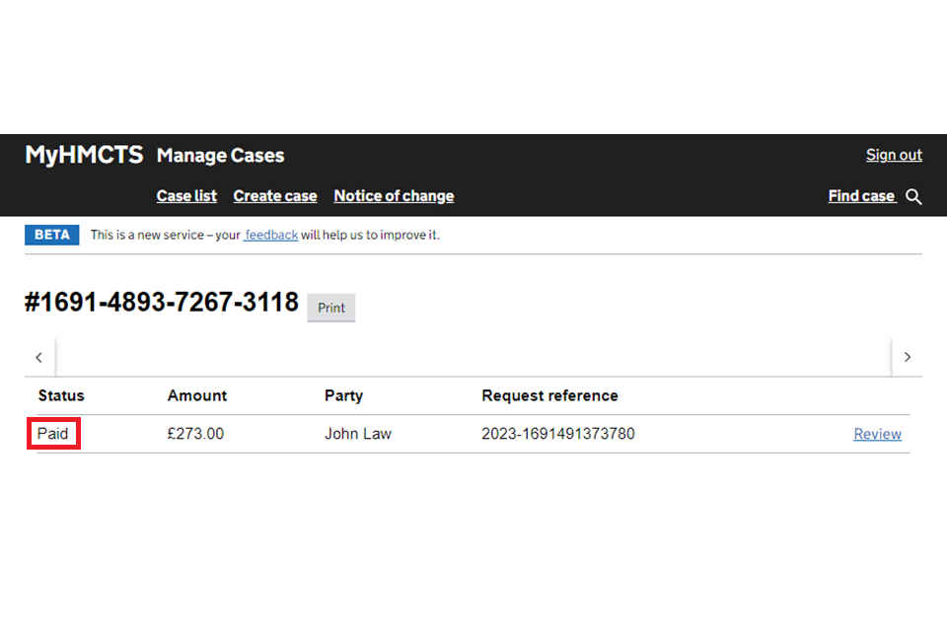This screenshot has width=947, height=631.
Task: Click the BETA tag badge
Action: [51, 236]
